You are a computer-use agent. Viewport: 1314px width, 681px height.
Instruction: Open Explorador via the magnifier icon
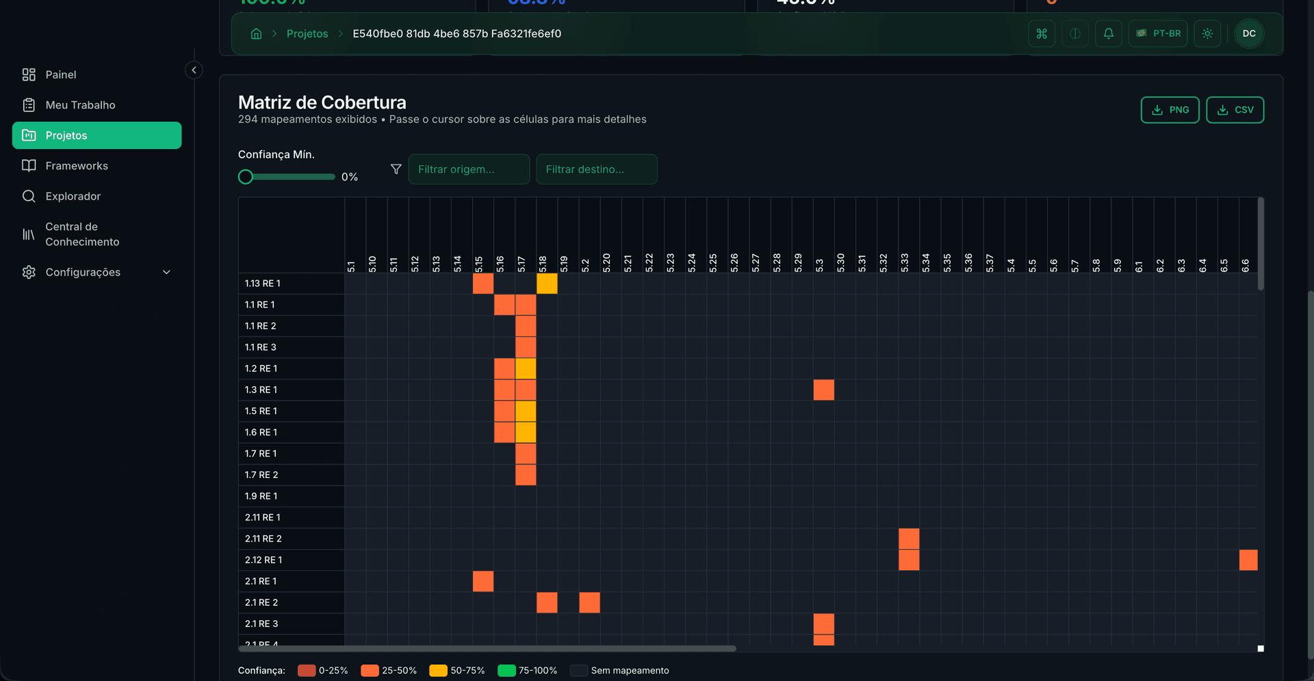pyautogui.click(x=72, y=196)
